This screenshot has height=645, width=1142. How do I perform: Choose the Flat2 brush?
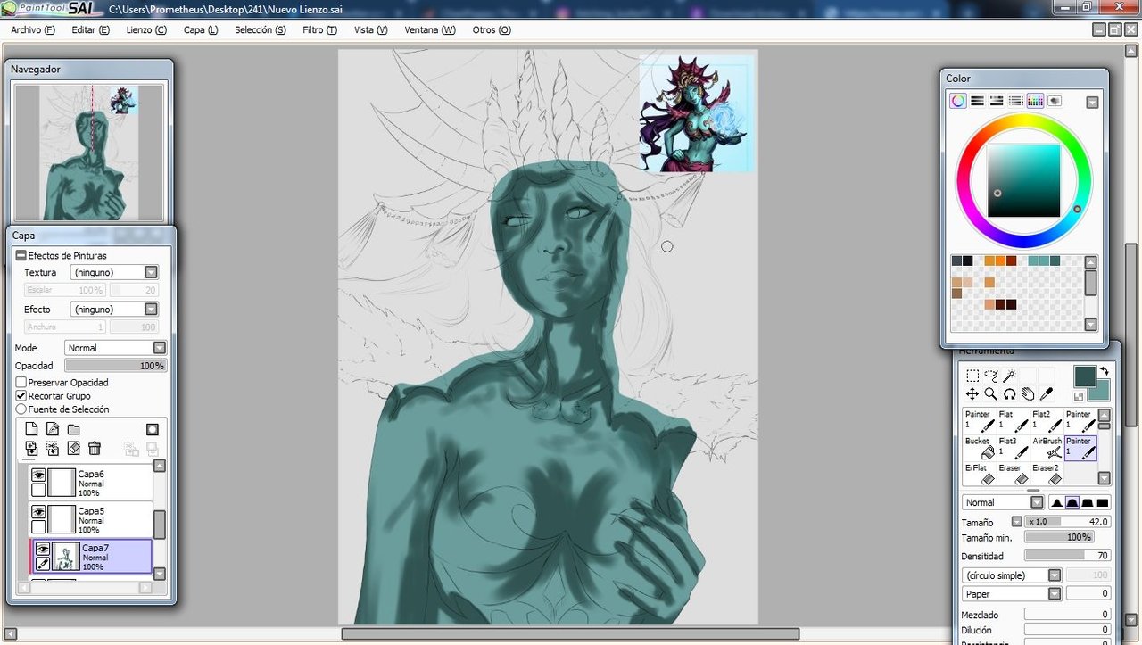[x=1047, y=420]
